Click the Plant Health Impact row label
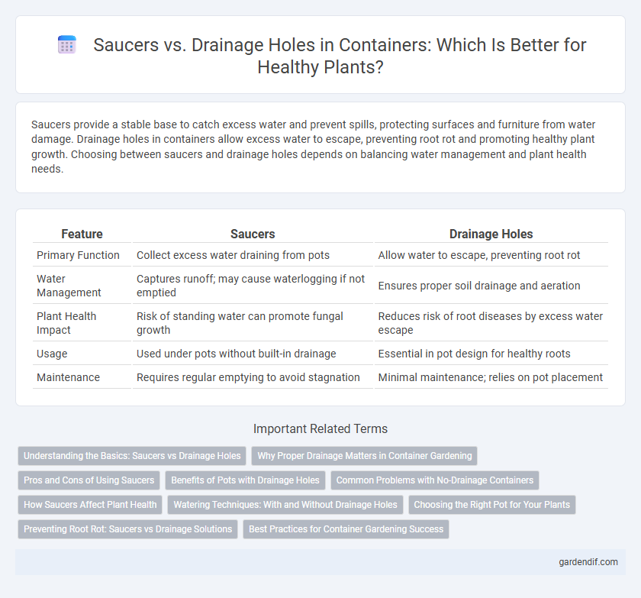This screenshot has height=598, width=641. click(x=66, y=323)
